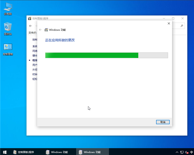Open the 文件(F) menu
This screenshot has height=155, width=194.
[x=32, y=33]
